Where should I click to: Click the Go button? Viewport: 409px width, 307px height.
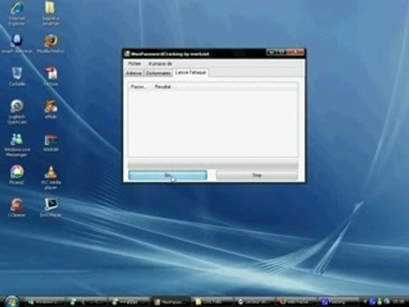point(168,175)
